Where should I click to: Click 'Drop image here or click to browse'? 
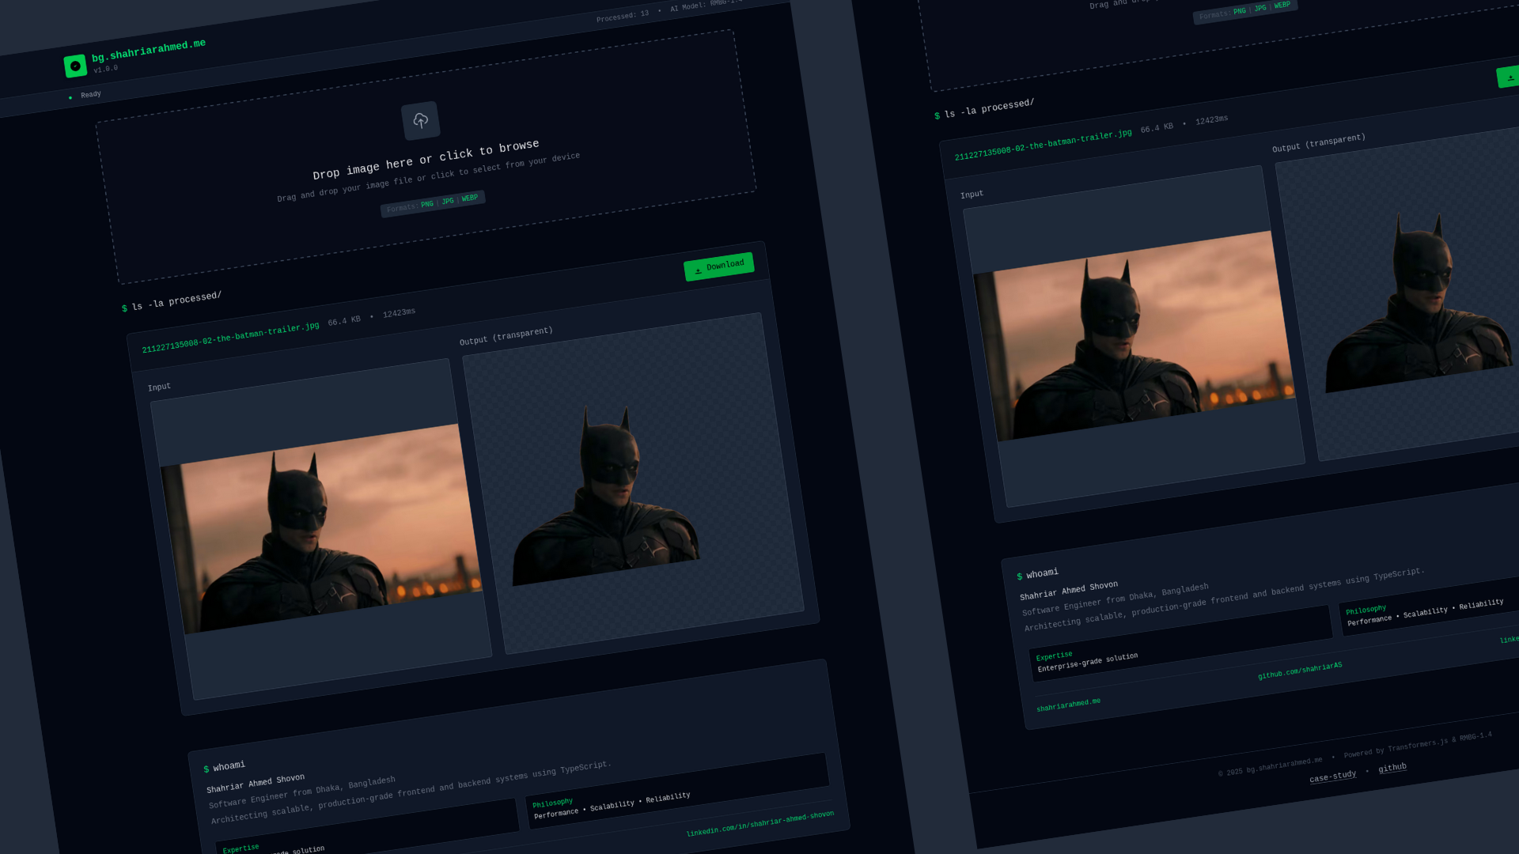click(426, 159)
